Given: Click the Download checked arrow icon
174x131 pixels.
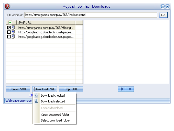Looking at the screenshot, I should 36,96.
